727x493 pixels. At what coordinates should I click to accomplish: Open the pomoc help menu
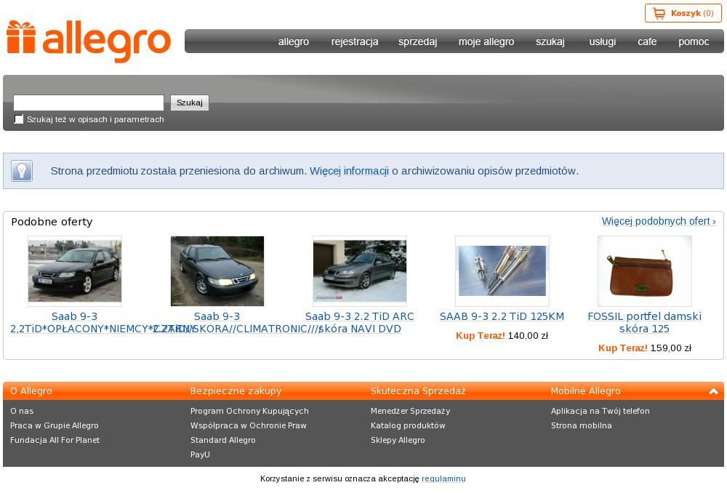pyautogui.click(x=694, y=41)
